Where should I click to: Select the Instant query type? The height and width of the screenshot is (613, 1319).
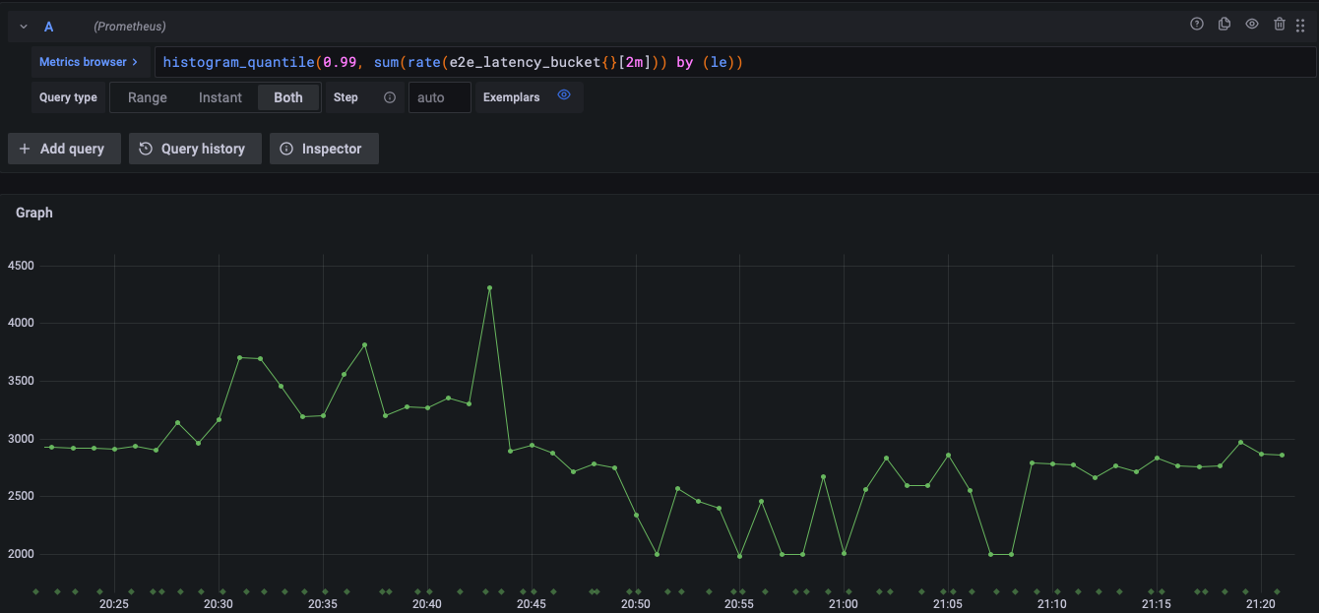click(x=220, y=97)
